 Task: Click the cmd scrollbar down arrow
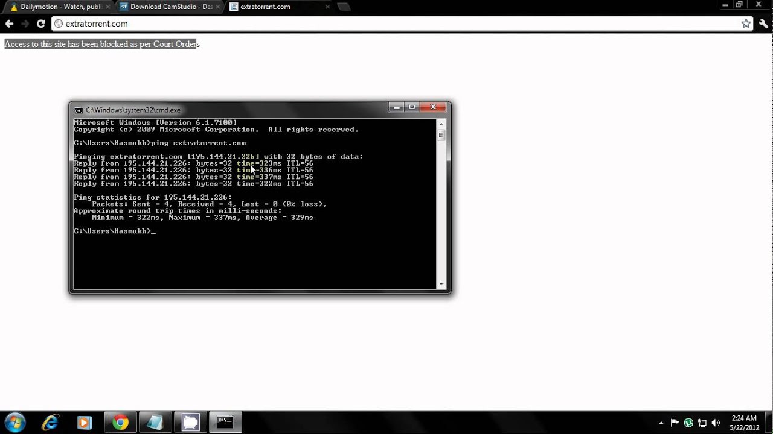click(441, 285)
